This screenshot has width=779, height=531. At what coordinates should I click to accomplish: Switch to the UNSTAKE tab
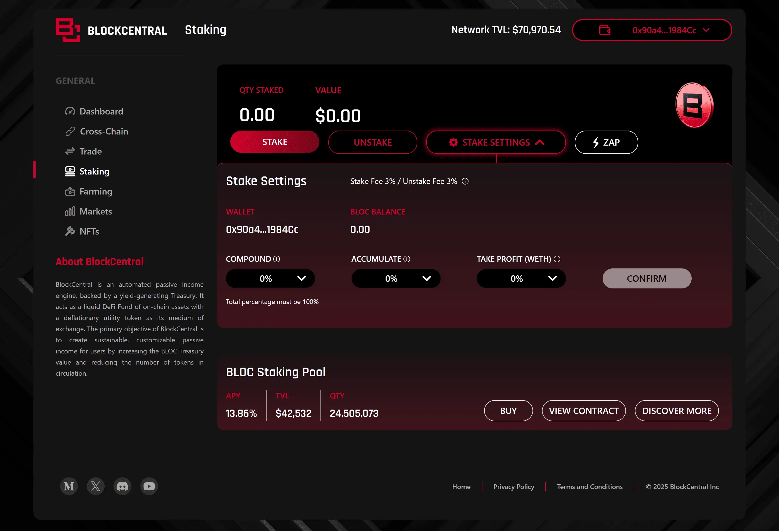(373, 142)
